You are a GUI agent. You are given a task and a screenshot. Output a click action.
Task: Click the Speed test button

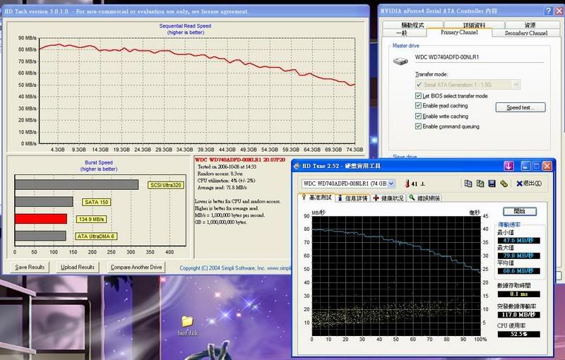(521, 107)
